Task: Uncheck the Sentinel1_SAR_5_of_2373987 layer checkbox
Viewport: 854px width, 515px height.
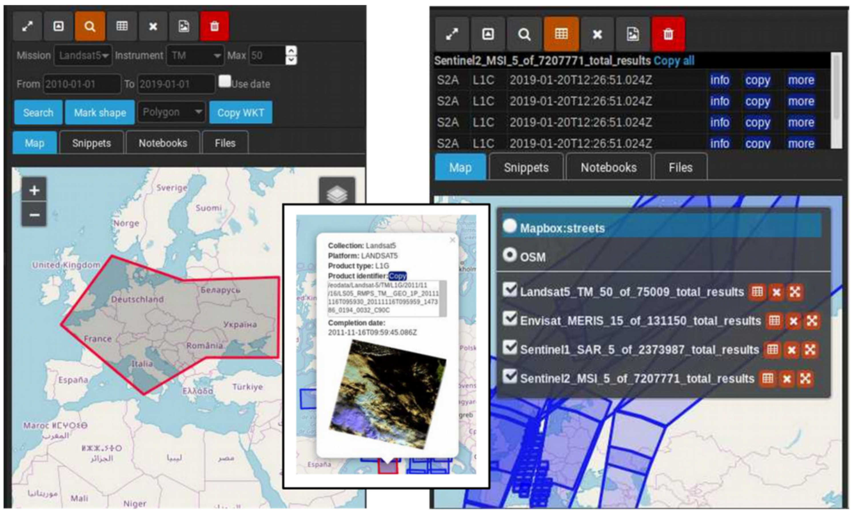Action: click(510, 347)
